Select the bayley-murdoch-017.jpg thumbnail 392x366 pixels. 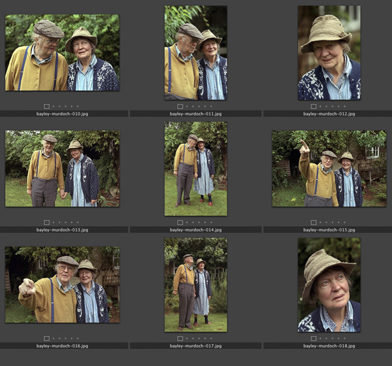[195, 284]
